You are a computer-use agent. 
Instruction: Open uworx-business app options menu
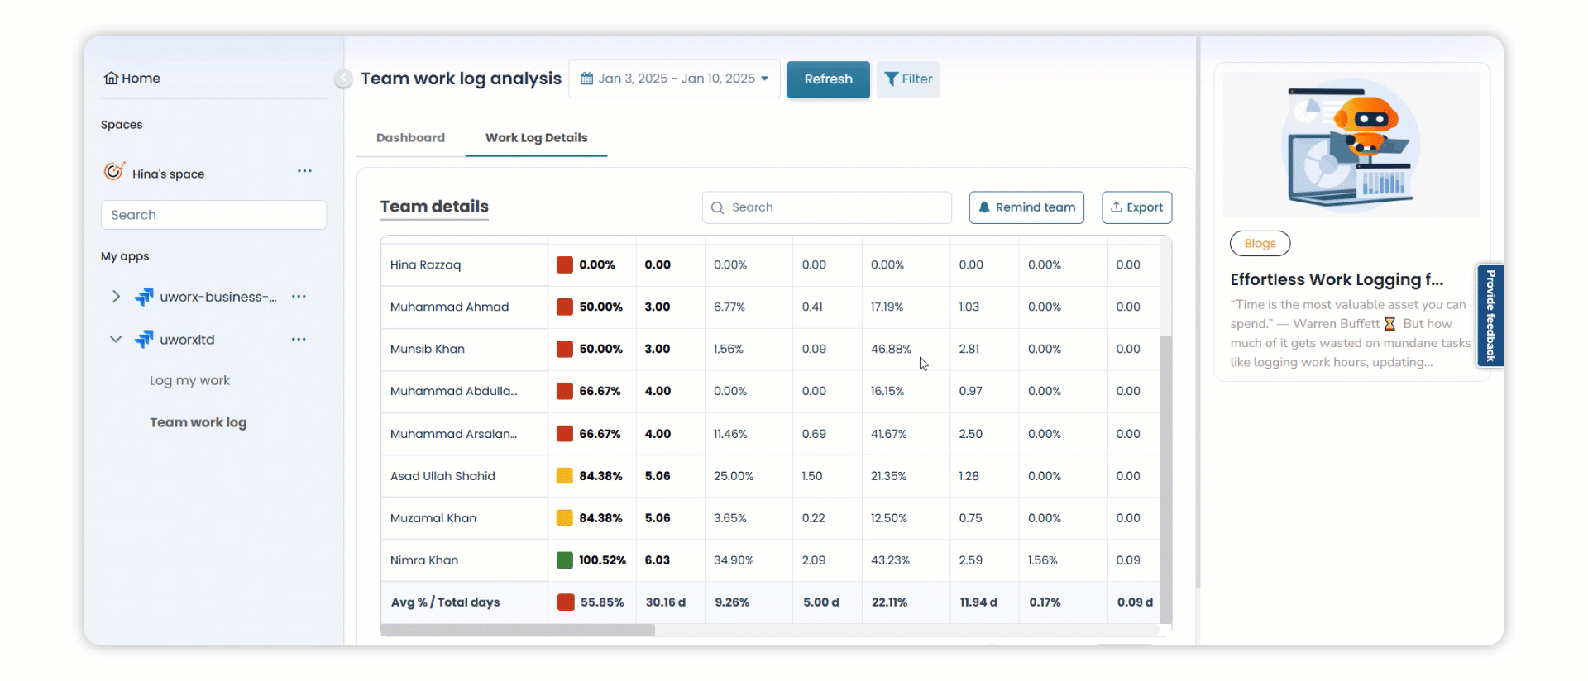coord(299,297)
